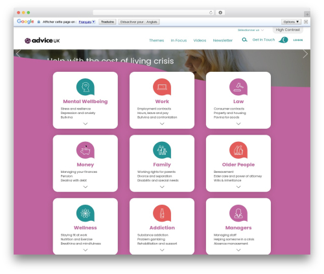
Task: Click 'Nutrition and Exercise' text
Action: click(x=76, y=239)
